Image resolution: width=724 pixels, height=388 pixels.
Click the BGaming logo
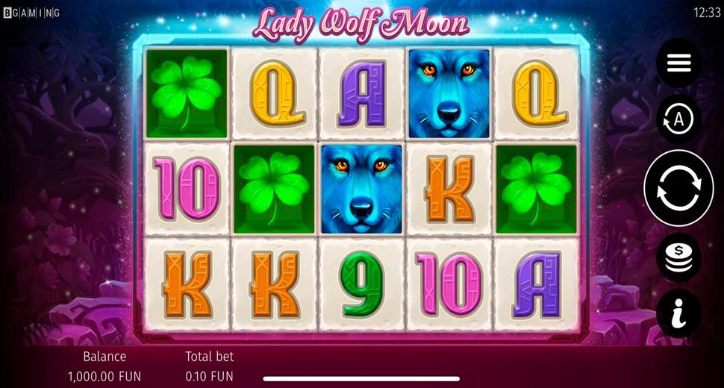point(31,13)
